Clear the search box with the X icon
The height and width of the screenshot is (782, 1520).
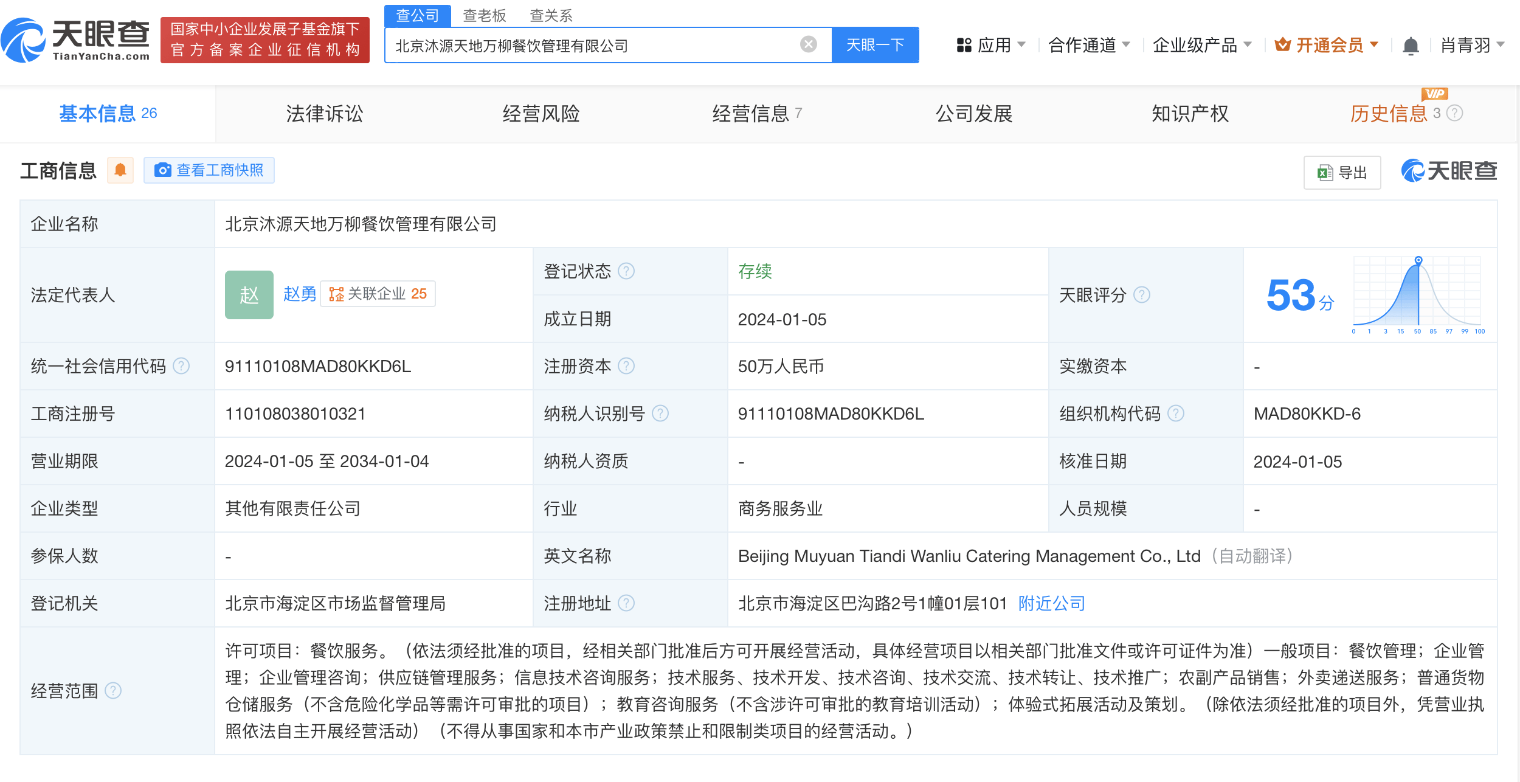click(x=808, y=44)
